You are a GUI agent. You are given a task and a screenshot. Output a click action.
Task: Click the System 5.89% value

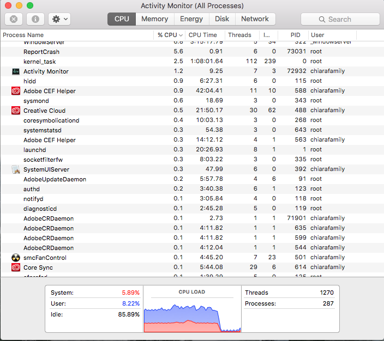click(130, 293)
